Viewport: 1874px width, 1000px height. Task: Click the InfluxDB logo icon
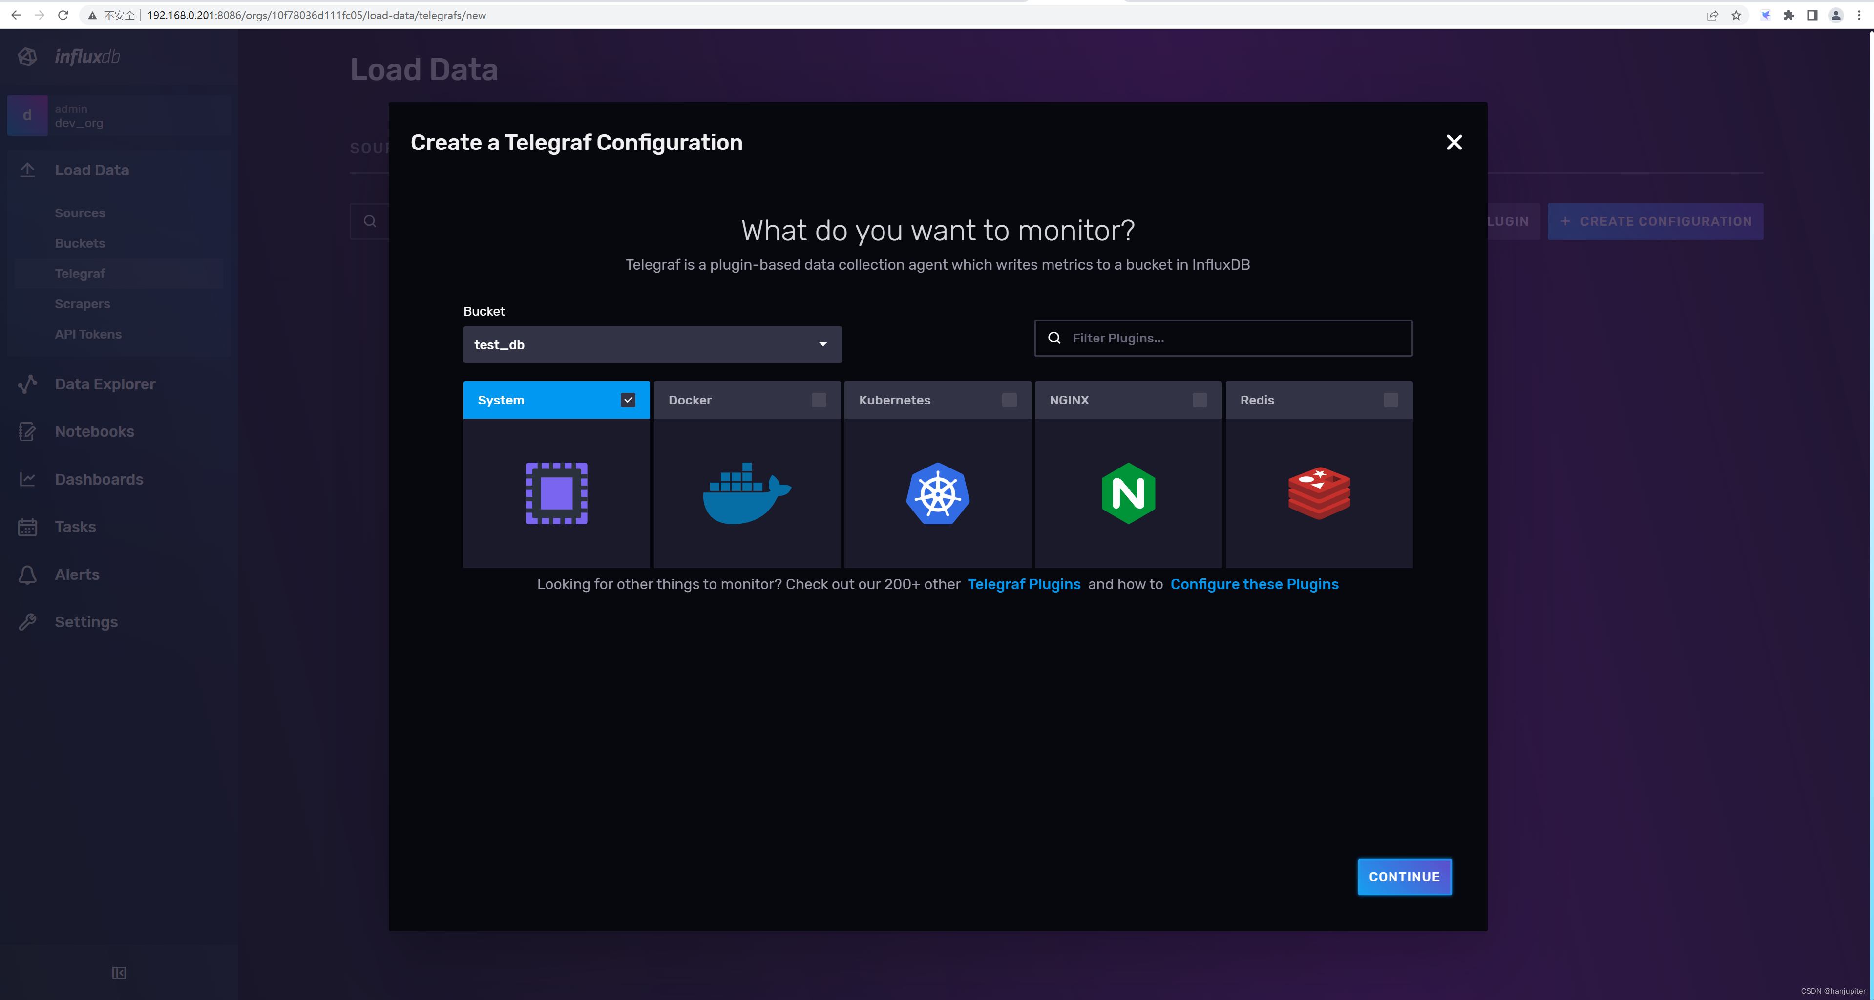(28, 57)
